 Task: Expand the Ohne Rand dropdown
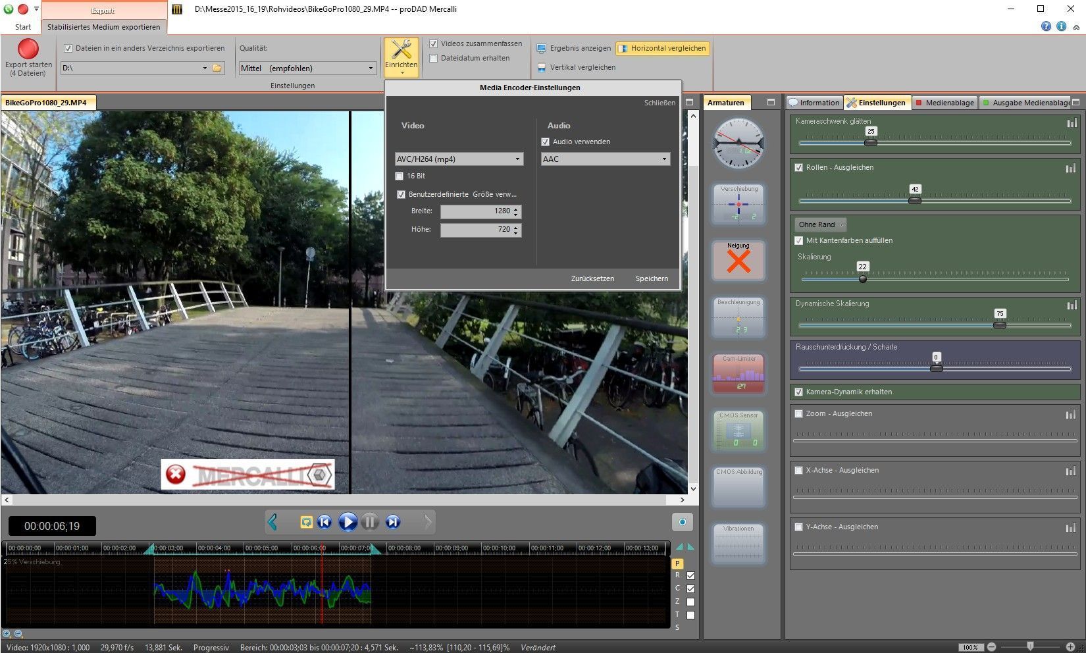click(x=820, y=224)
